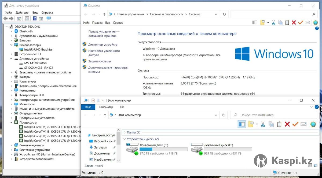The image size is (322, 178).
Task: Click the seashell icon in Этот компьютер toolbar
Action: pos(313,124)
